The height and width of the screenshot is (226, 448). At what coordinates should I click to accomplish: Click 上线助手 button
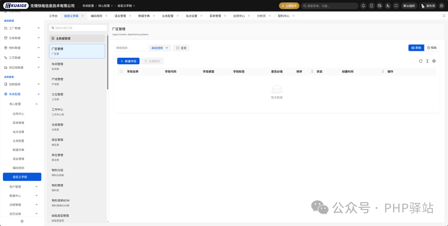click(x=289, y=6)
